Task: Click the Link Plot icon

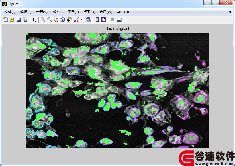Action: [x=88, y=20]
